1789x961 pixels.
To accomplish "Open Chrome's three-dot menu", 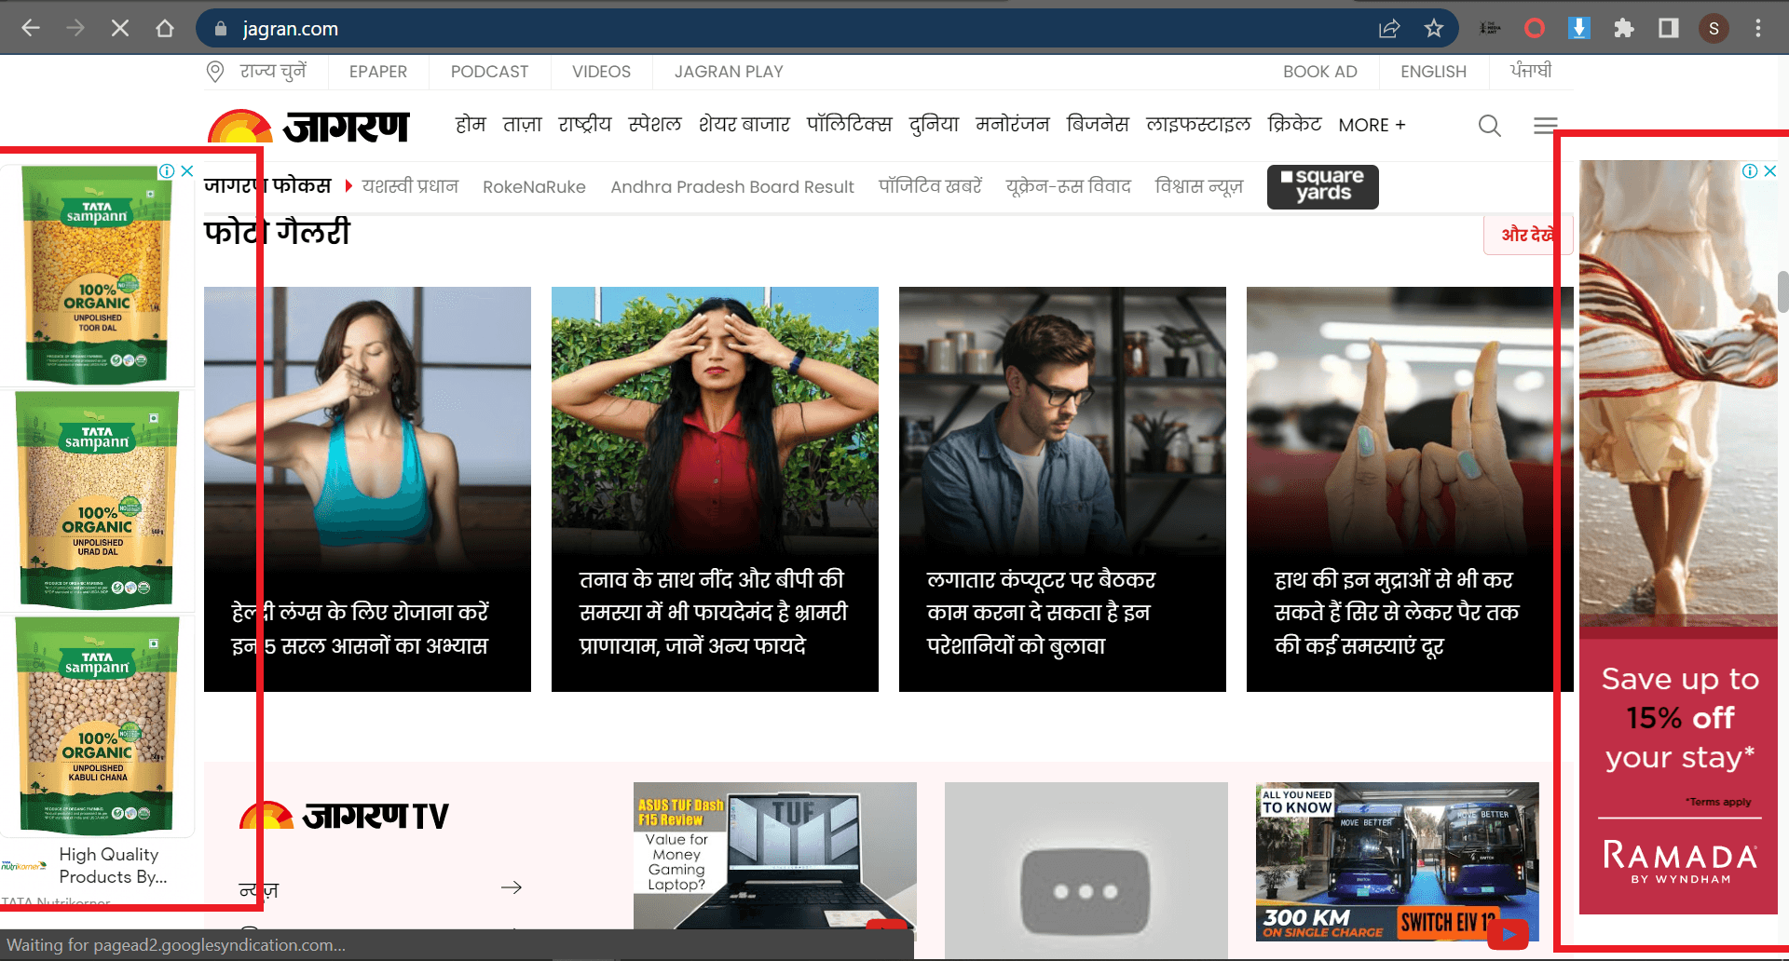I will coord(1758,28).
